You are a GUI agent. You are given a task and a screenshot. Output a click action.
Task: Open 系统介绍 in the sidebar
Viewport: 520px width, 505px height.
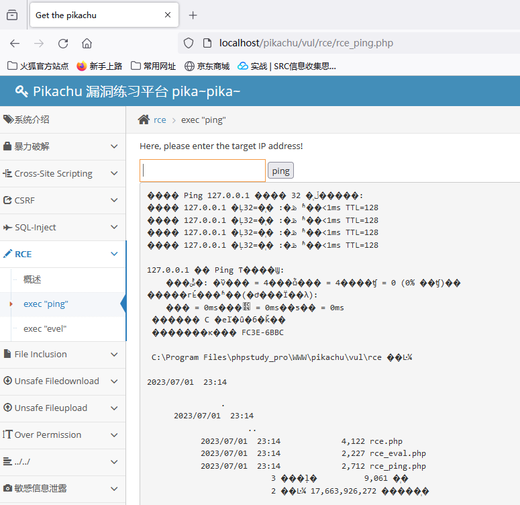point(62,120)
